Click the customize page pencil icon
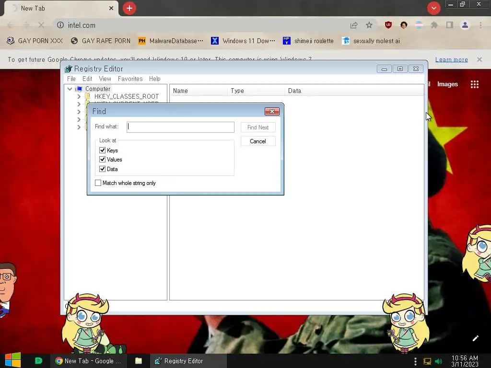491x368 pixels. pyautogui.click(x=475, y=338)
